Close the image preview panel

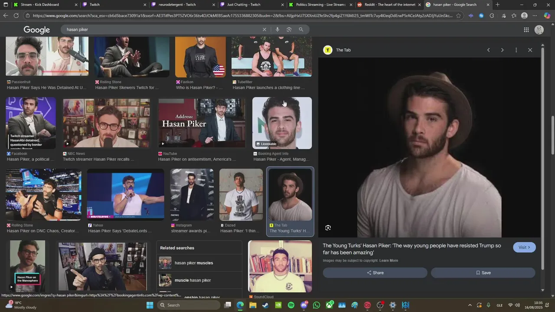(x=530, y=50)
